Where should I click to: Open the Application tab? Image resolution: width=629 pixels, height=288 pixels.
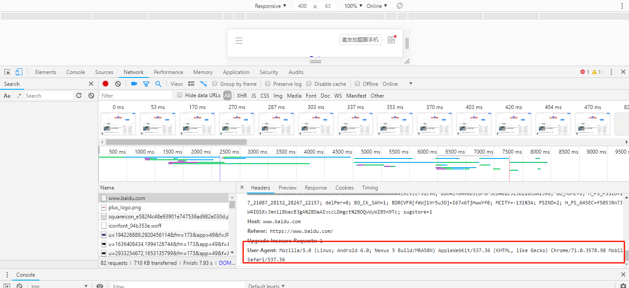pyautogui.click(x=236, y=72)
